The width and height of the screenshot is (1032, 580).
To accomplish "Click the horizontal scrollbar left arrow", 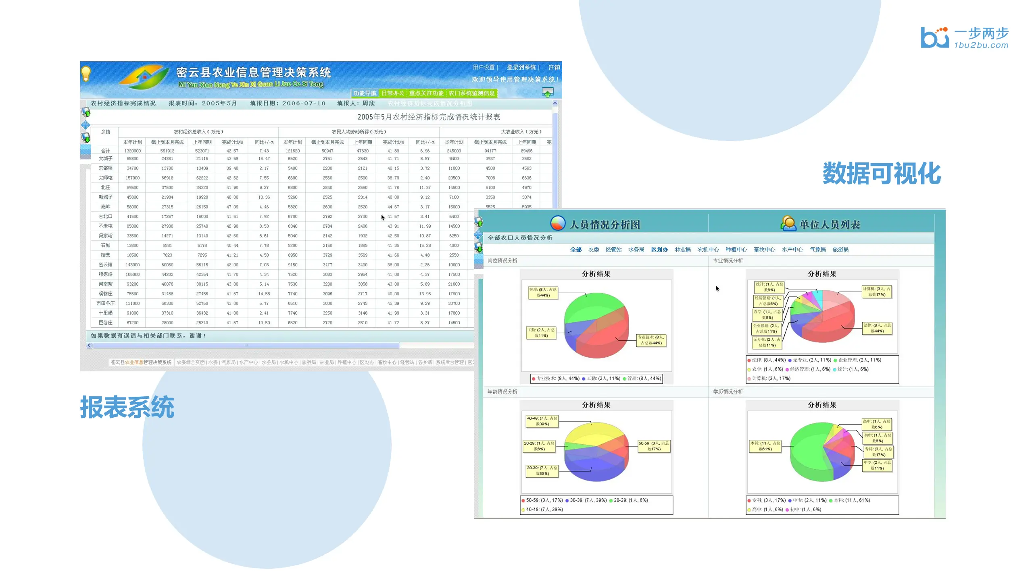I will (89, 345).
